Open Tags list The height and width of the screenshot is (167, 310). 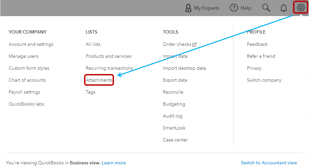click(91, 92)
